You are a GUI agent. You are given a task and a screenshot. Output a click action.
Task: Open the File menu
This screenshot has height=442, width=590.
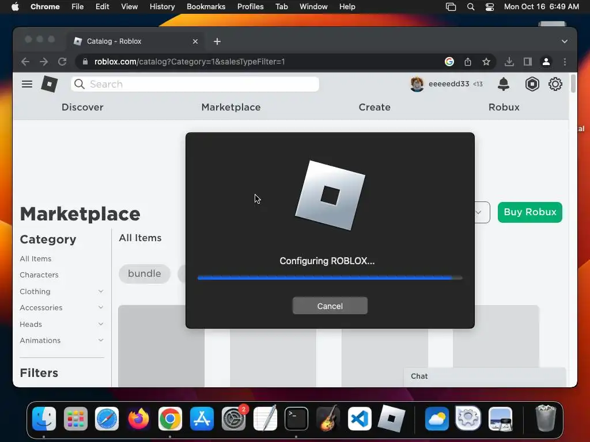tap(78, 6)
